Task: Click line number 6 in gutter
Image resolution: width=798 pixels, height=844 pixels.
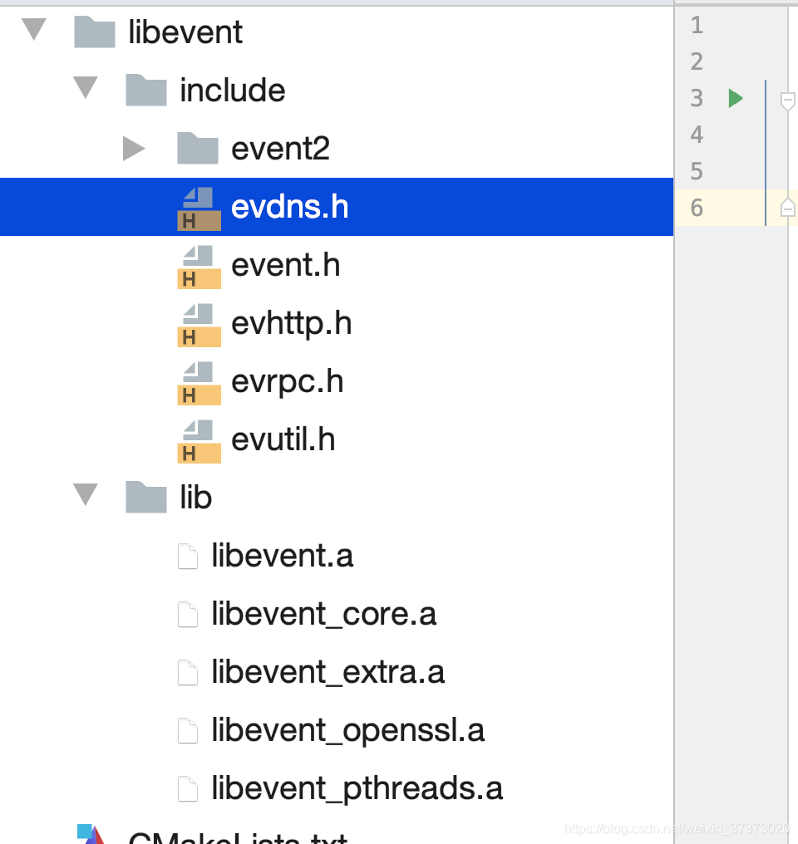Action: pos(697,208)
